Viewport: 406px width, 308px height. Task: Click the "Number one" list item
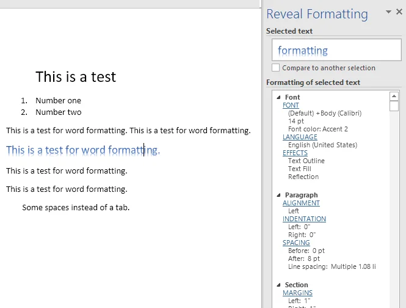pyautogui.click(x=58, y=101)
